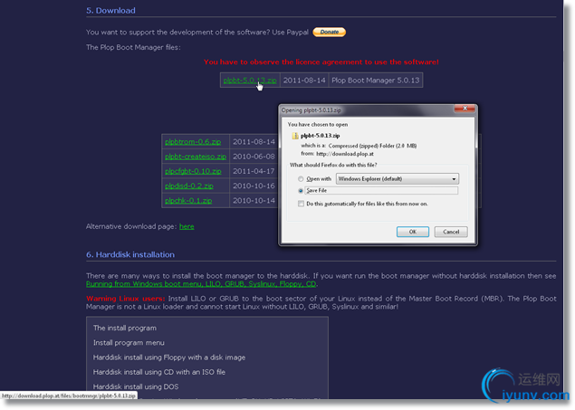The height and width of the screenshot is (410, 575).
Task: Open the plpbt-createiso.zip link
Action: click(x=196, y=157)
